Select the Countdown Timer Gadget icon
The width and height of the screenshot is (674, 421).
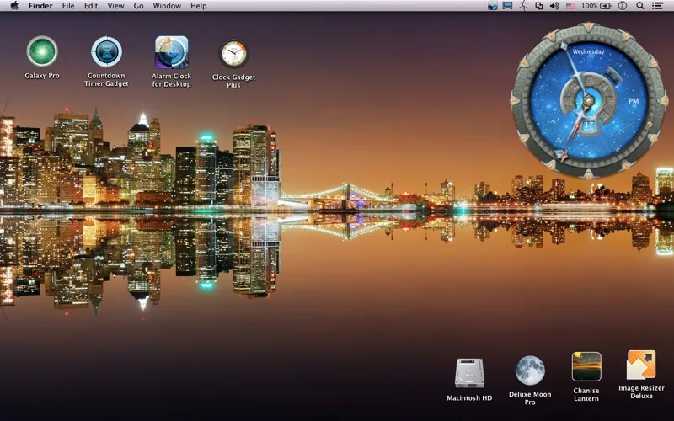[x=106, y=52]
